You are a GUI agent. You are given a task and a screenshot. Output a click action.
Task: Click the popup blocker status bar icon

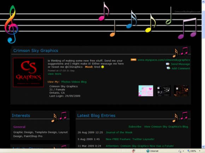[134, 151]
